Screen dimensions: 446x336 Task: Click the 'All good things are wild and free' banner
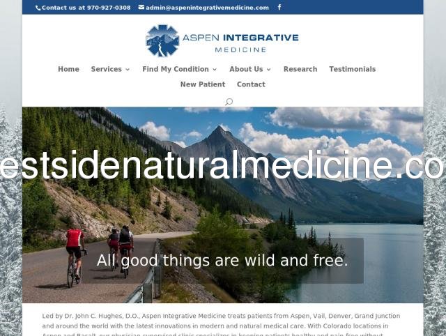click(x=222, y=260)
